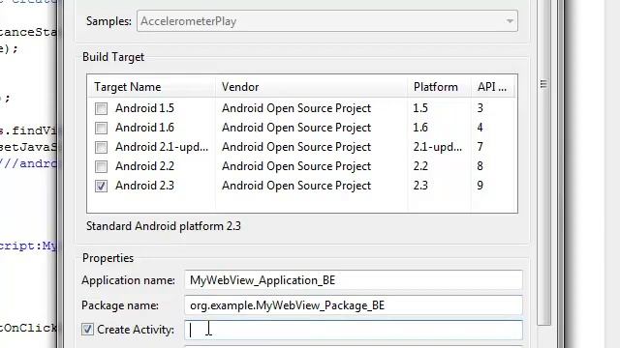Viewport: 620px width, 348px height.
Task: Click vendor cell in Android 2.2 row
Action: (296, 166)
